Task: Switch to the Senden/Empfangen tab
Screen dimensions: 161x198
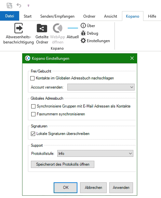Action: [57, 16]
